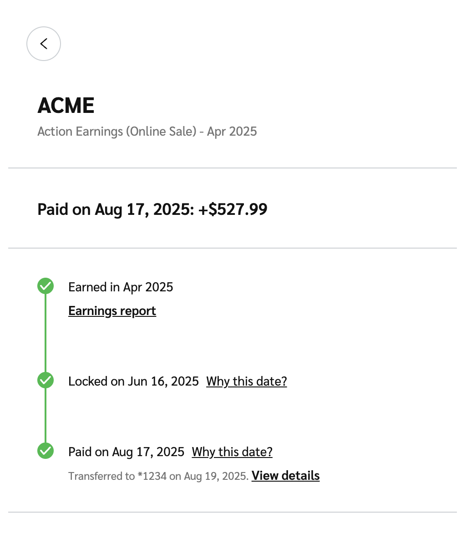Click the green checkmark beside Locked on Jun 16
The width and height of the screenshot is (466, 539).
click(46, 380)
